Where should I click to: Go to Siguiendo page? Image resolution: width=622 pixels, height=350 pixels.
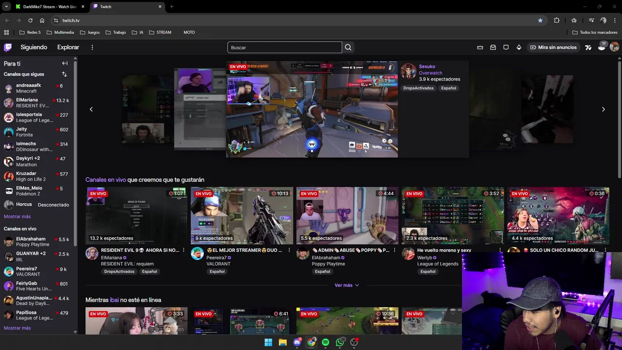[x=34, y=47]
